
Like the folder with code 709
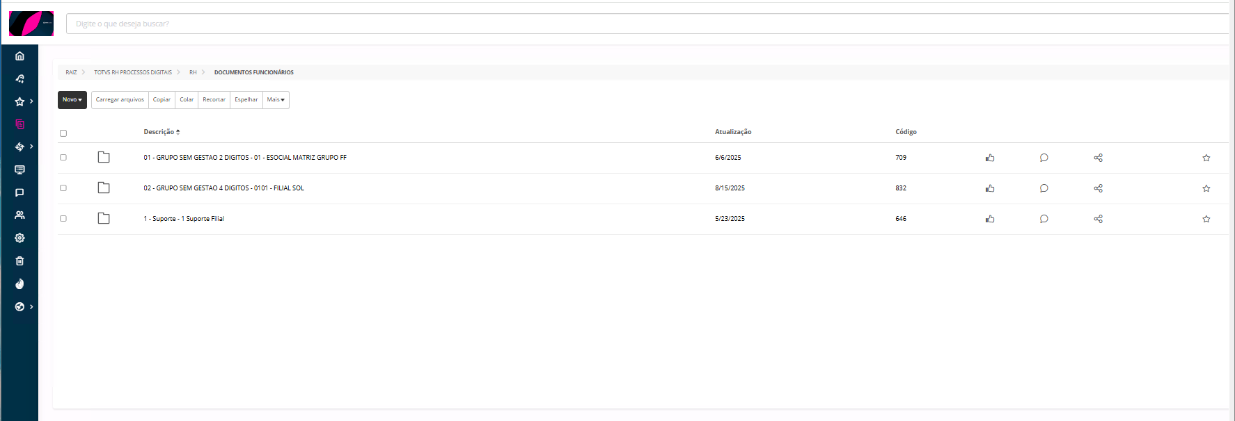[990, 158]
